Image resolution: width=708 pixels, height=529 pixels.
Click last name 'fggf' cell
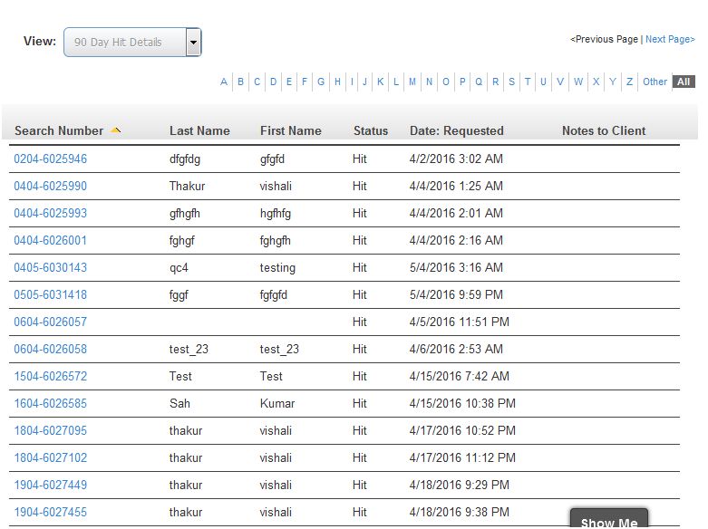[x=179, y=295]
